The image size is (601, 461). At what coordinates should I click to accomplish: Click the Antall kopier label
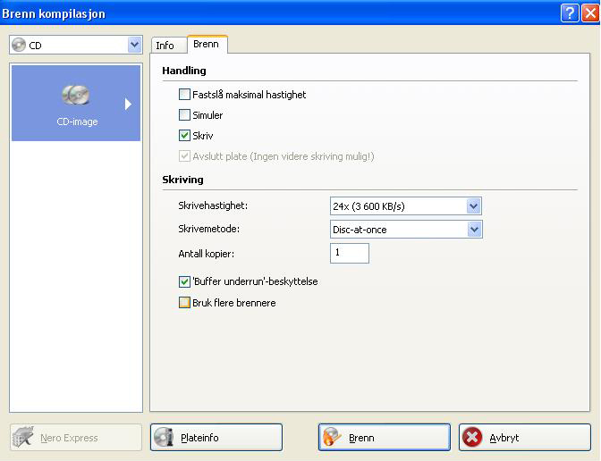pos(207,254)
